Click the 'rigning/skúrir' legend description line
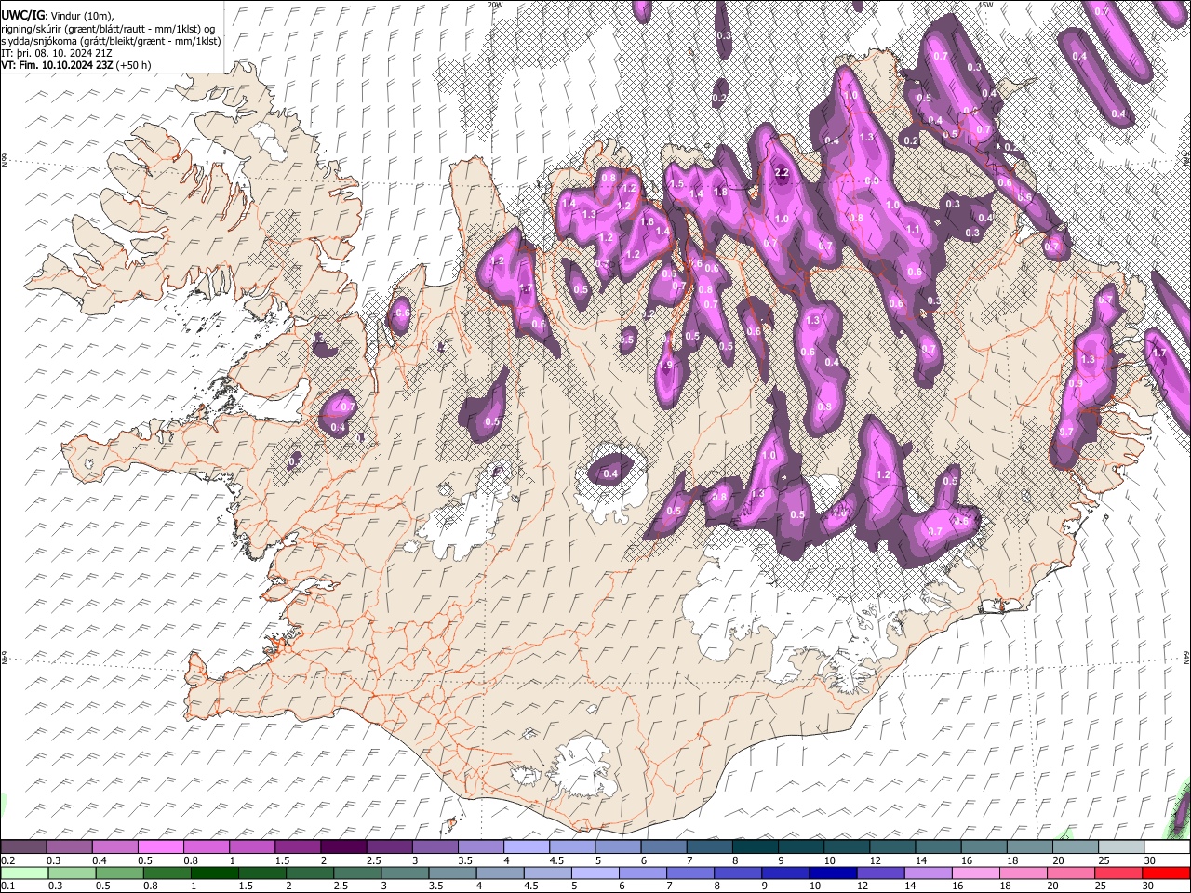1191x893 pixels. [x=110, y=29]
